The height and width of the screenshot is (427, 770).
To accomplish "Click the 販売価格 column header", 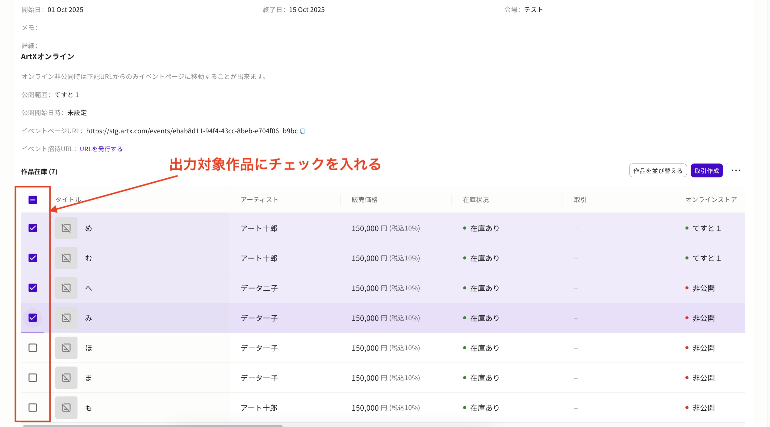I will [365, 200].
